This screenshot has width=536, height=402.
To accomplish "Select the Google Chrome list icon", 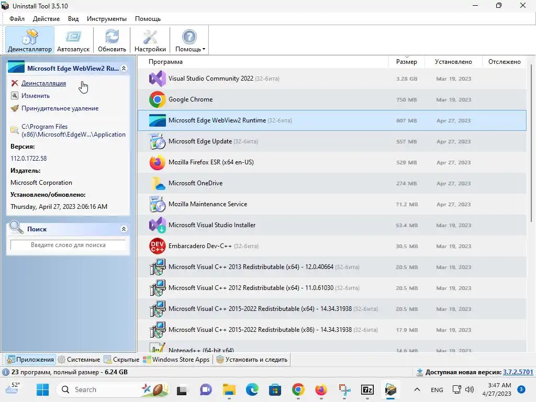I will [157, 99].
